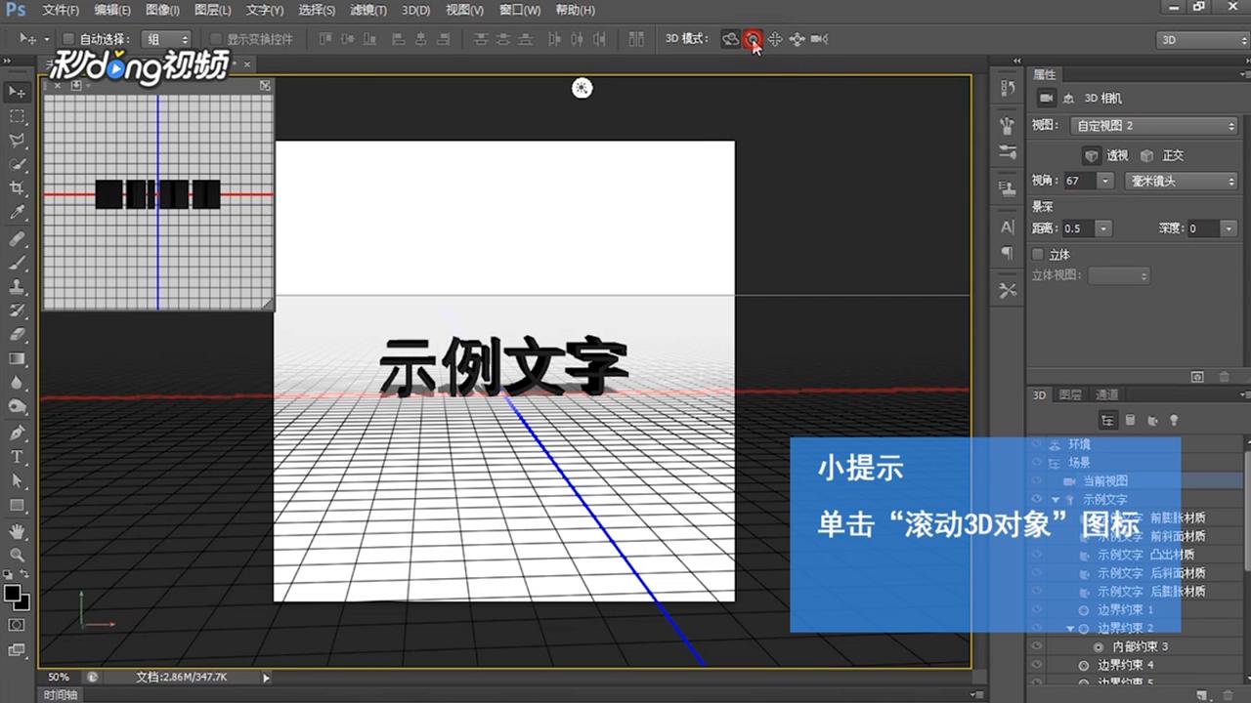Click the Rotate 3D Object mode icon
The image size is (1251, 703).
click(x=730, y=39)
